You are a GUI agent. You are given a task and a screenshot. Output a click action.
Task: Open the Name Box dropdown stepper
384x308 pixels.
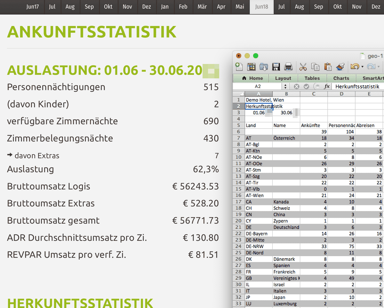(x=285, y=86)
